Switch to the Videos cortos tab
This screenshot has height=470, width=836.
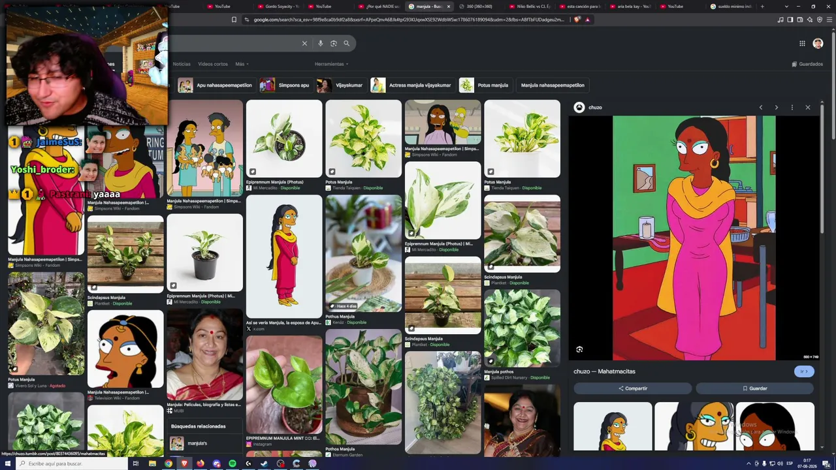[x=213, y=64]
